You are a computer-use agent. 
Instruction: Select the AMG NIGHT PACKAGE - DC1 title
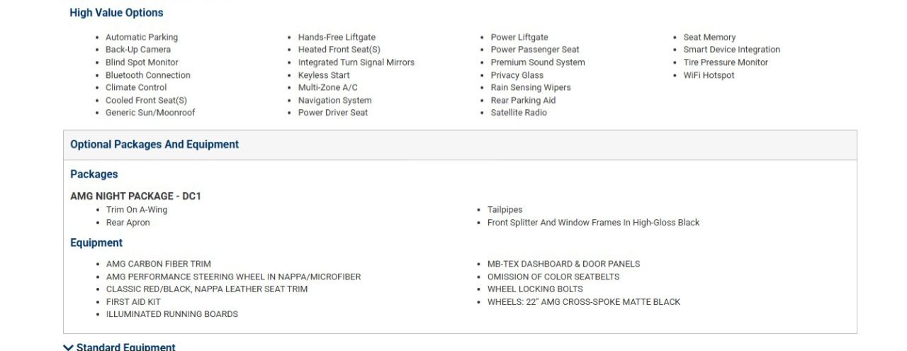coord(135,196)
